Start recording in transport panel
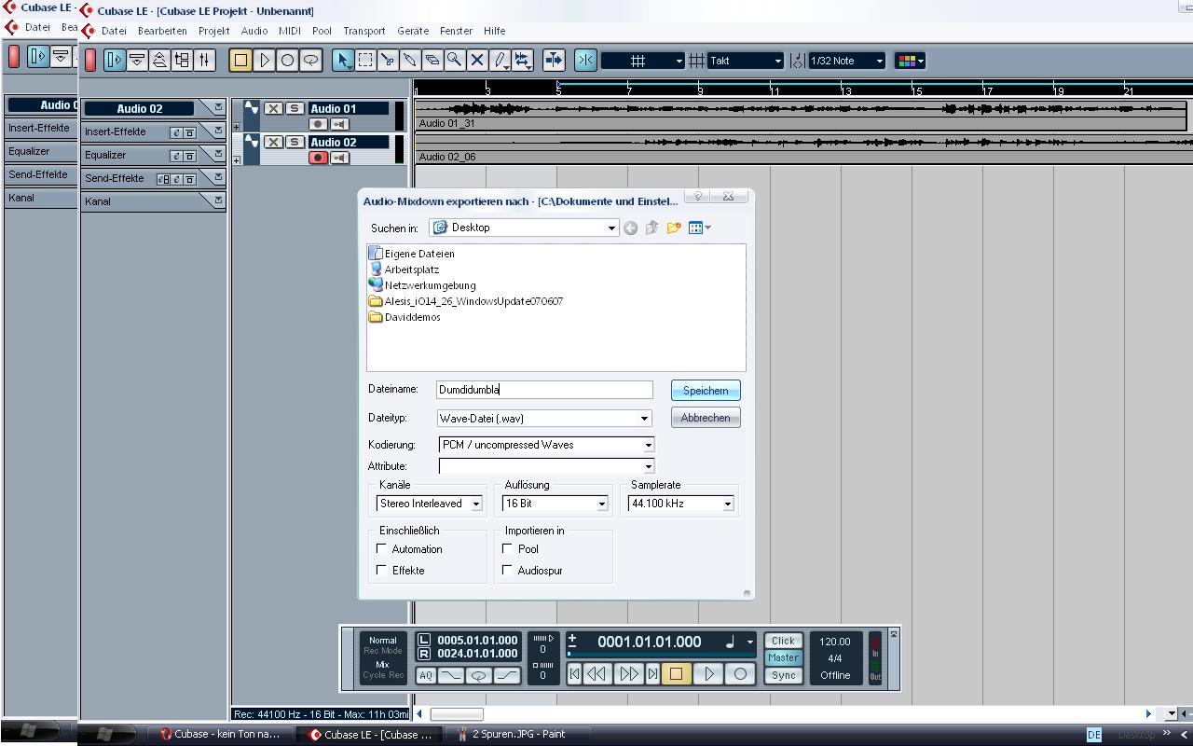The height and width of the screenshot is (746, 1193). (740, 673)
